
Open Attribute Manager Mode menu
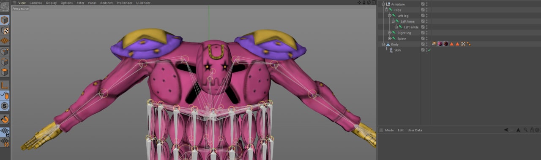click(389, 130)
